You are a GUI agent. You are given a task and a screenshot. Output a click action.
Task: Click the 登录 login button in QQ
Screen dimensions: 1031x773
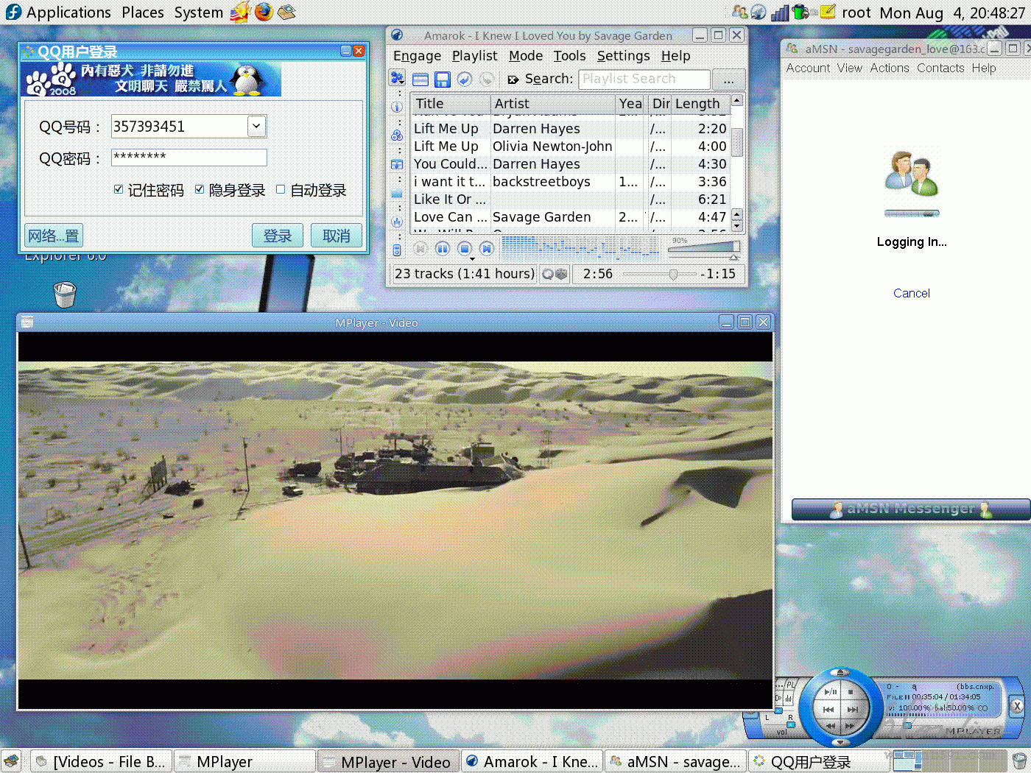[278, 236]
